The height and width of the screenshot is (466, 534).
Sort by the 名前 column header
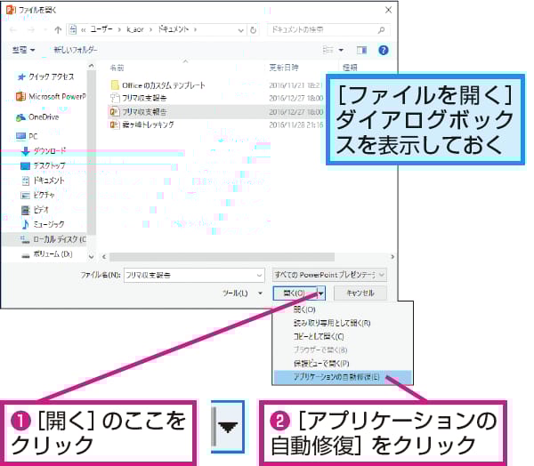(117, 68)
